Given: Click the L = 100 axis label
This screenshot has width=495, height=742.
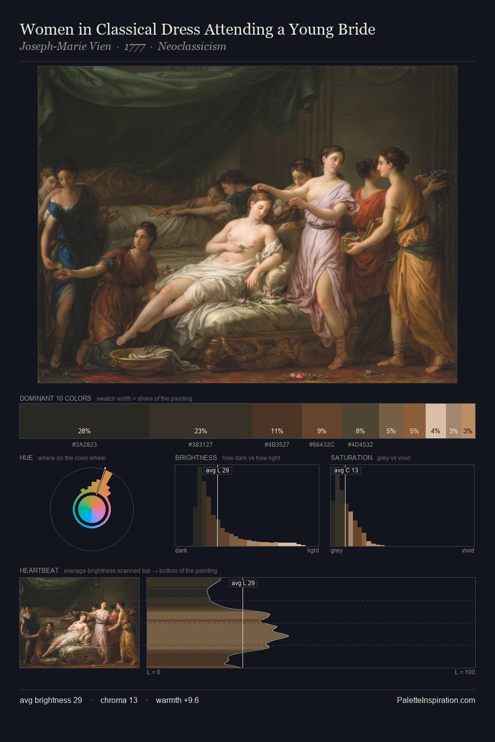Looking at the screenshot, I should pos(465,672).
